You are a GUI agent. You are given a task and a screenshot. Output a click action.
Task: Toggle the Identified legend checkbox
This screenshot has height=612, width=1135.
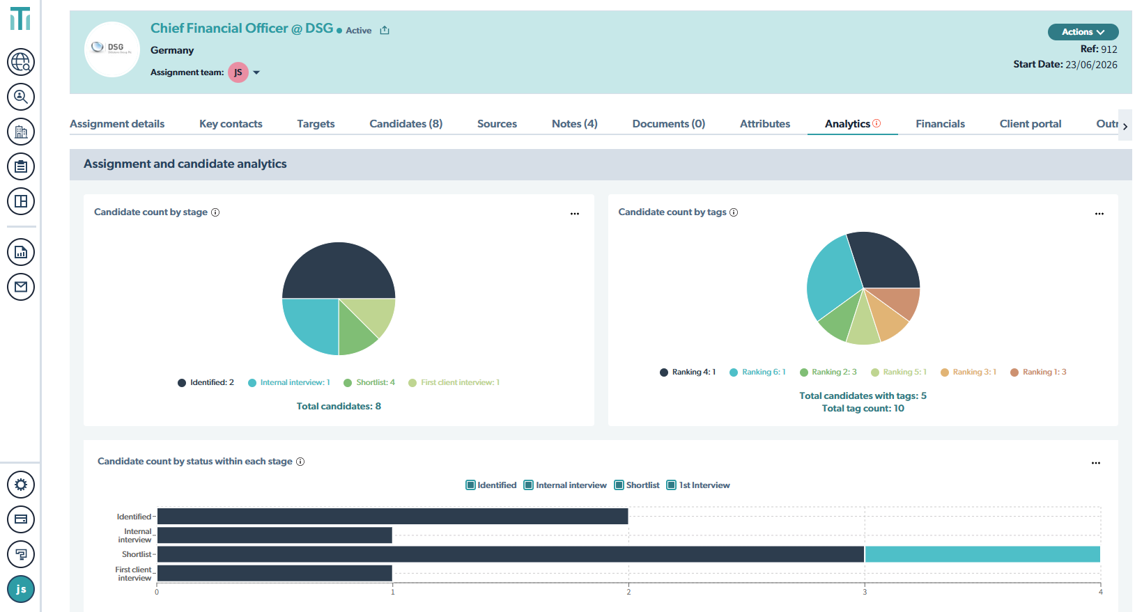(470, 485)
